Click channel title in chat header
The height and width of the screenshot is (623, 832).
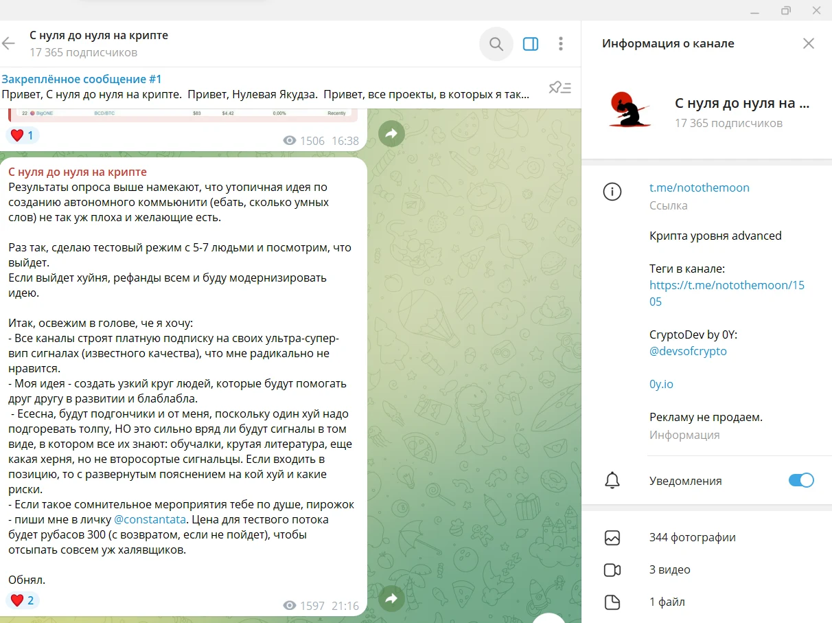[98, 35]
